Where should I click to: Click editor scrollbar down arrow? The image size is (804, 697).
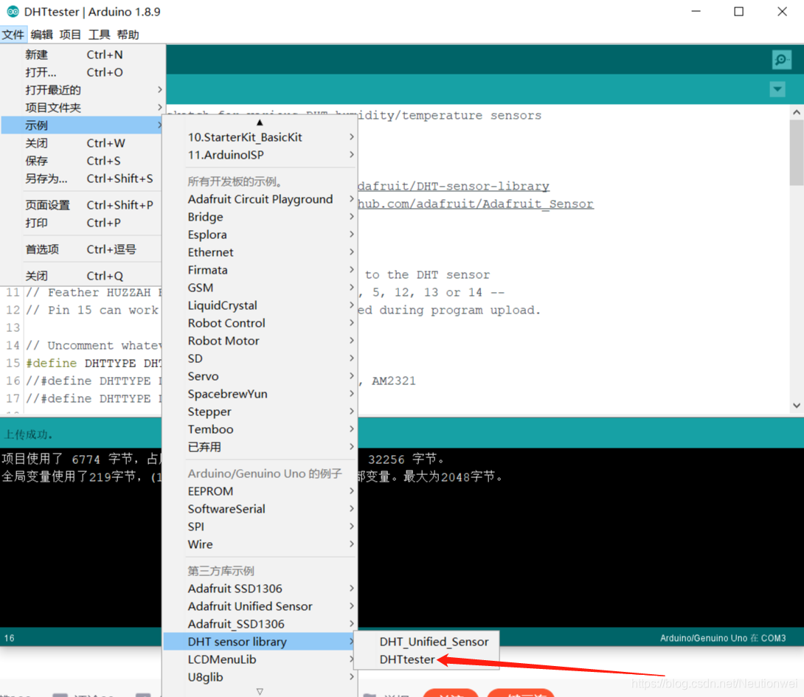pos(797,405)
